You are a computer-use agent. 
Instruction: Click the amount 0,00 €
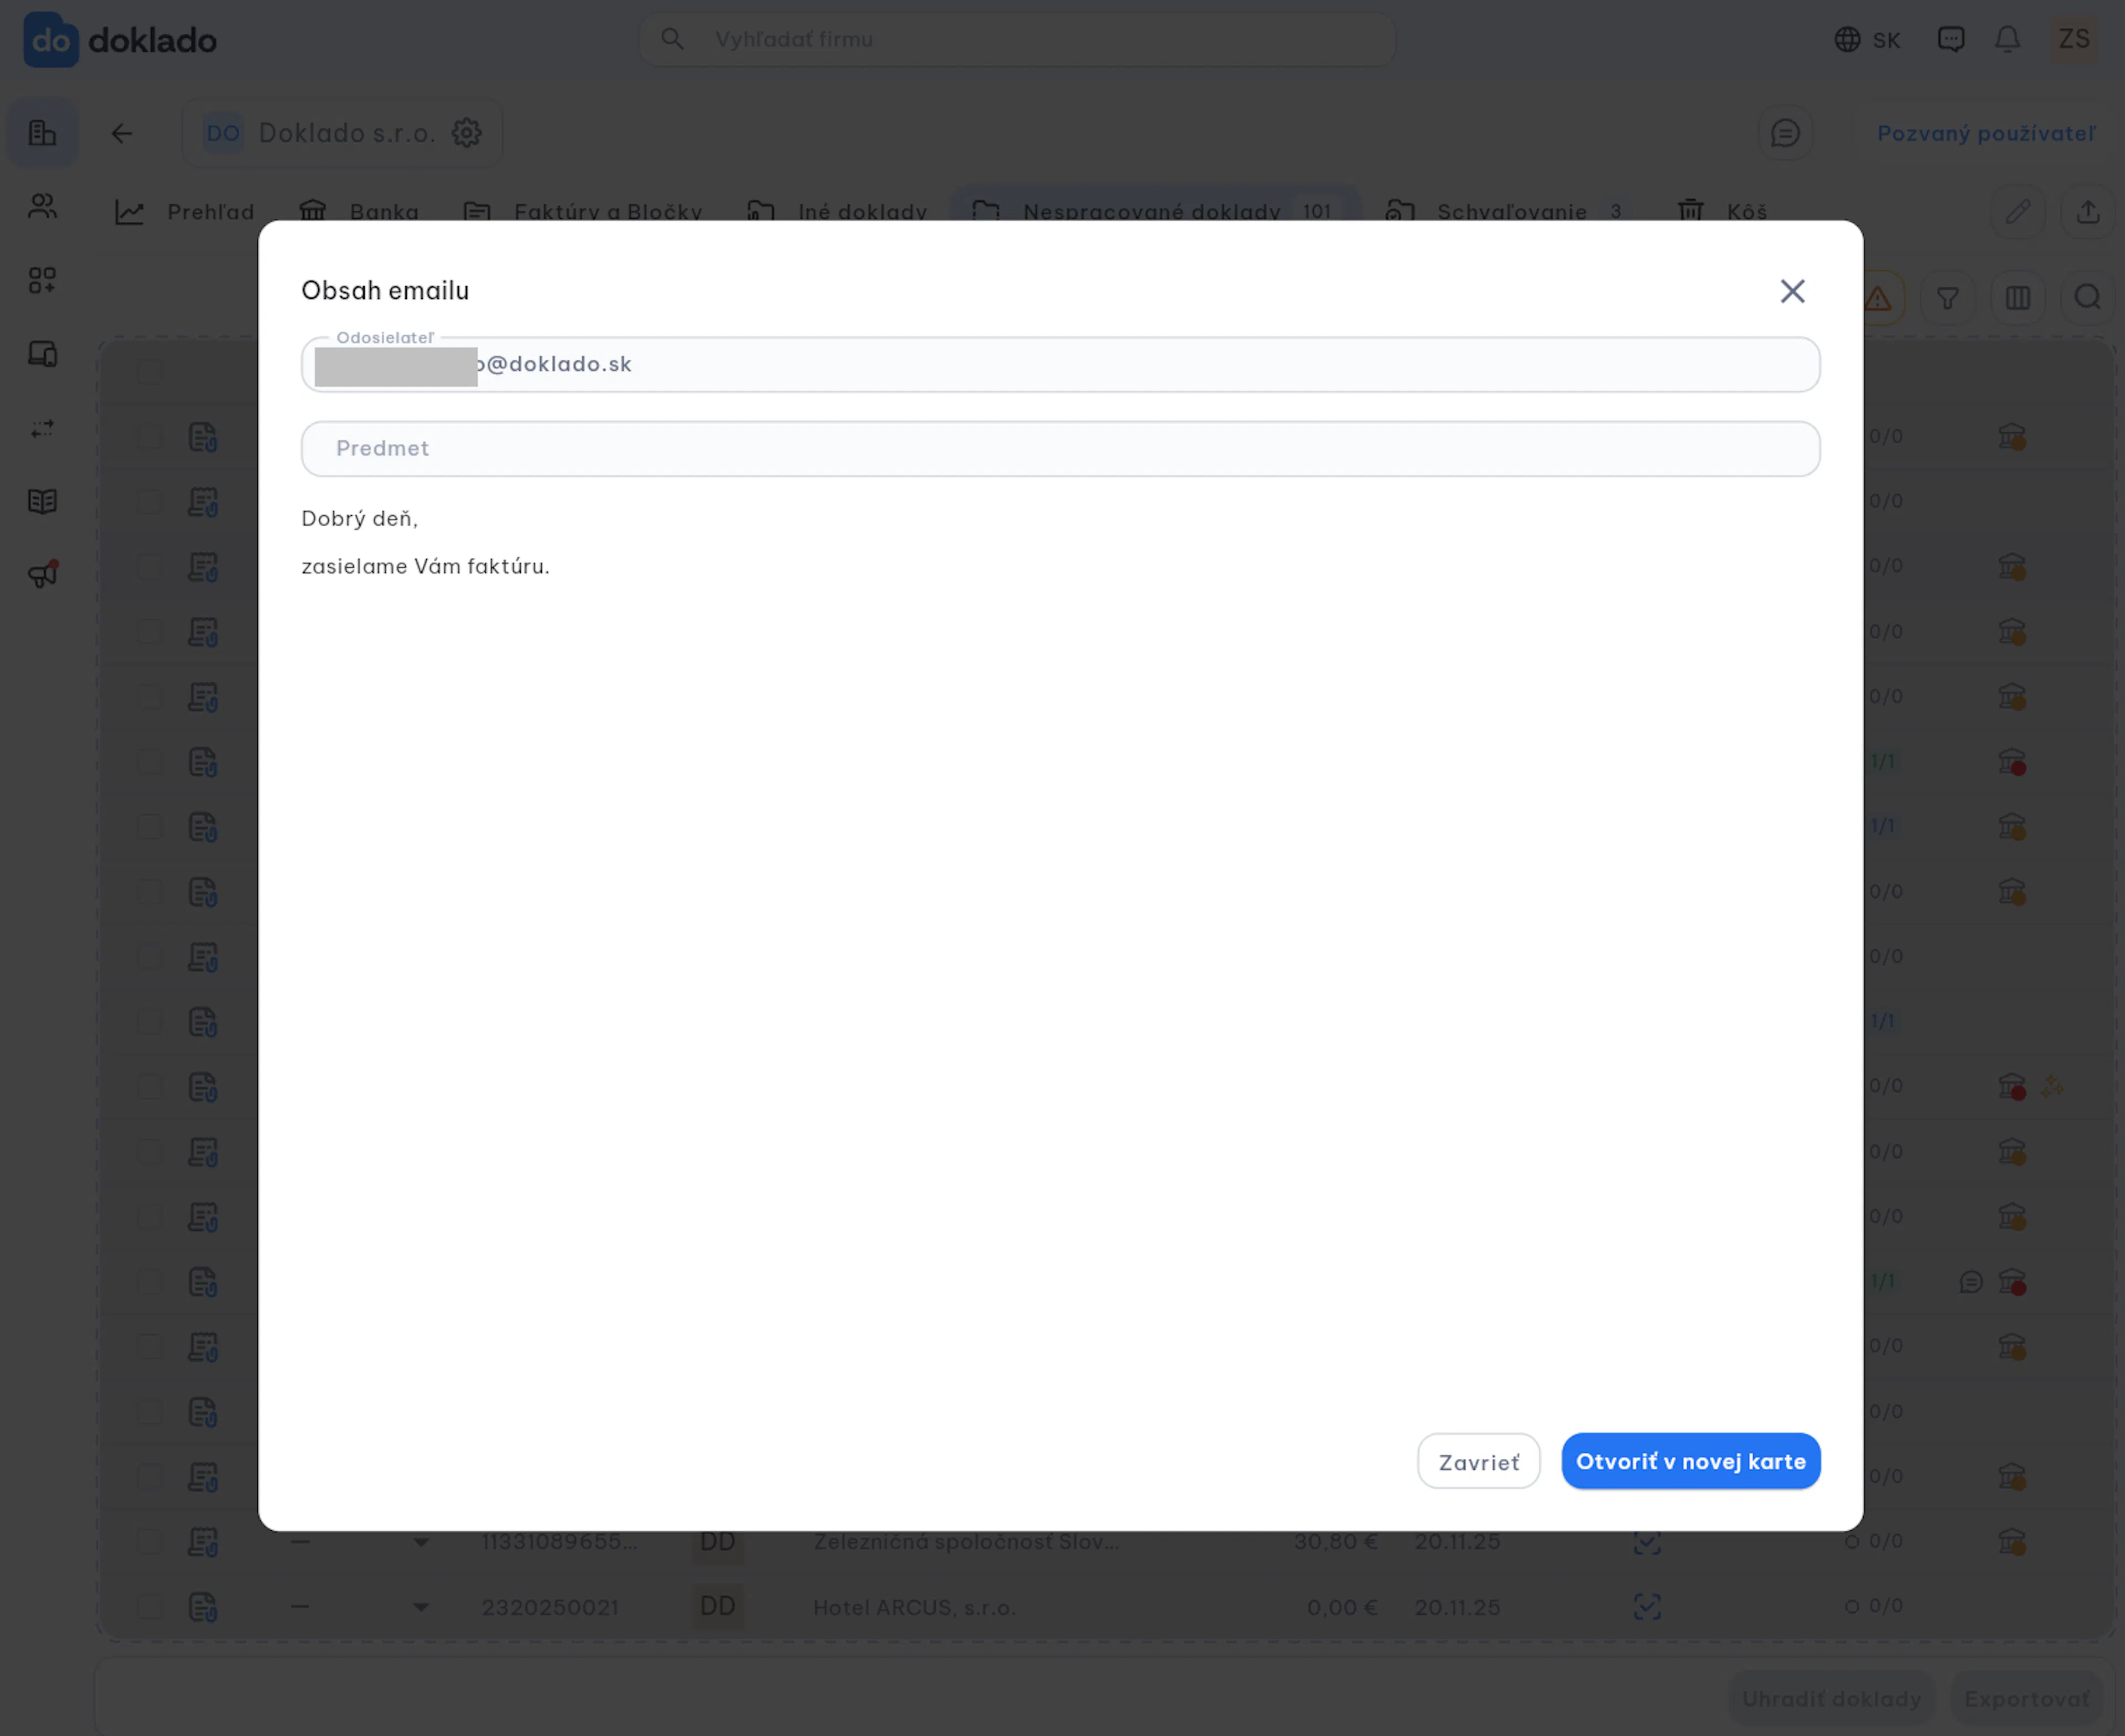1342,1607
